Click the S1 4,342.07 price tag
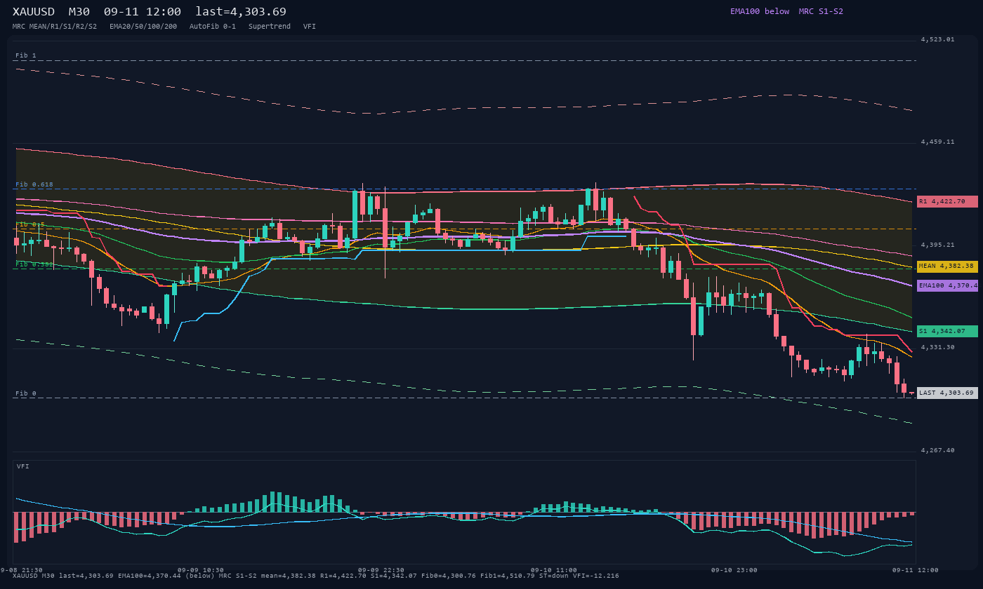The height and width of the screenshot is (589, 983). coord(947,331)
